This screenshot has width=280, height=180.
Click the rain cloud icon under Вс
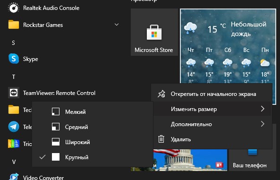[246, 63]
